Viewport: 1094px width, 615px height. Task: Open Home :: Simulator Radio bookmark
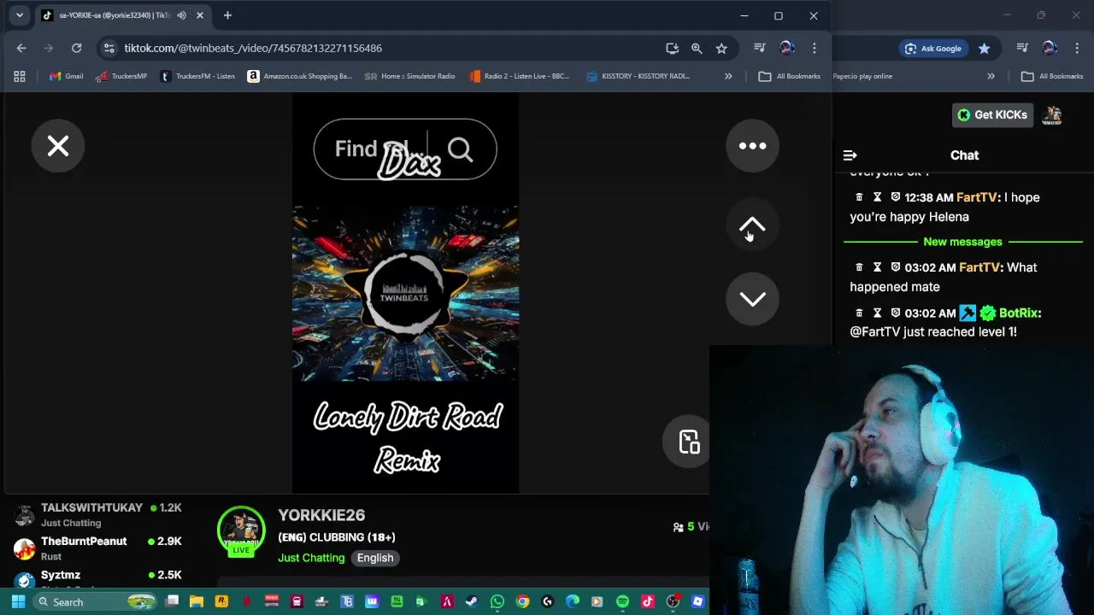click(x=409, y=76)
